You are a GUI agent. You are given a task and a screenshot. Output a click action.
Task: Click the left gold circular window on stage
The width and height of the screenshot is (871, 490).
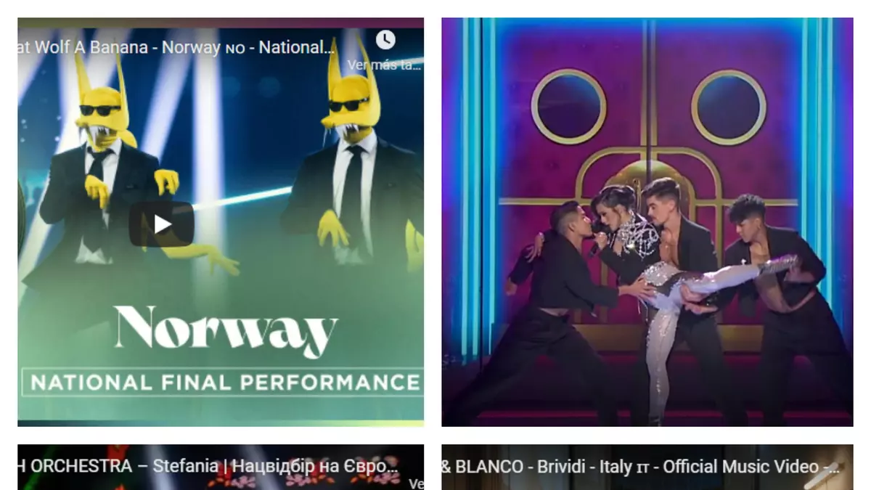(x=568, y=107)
